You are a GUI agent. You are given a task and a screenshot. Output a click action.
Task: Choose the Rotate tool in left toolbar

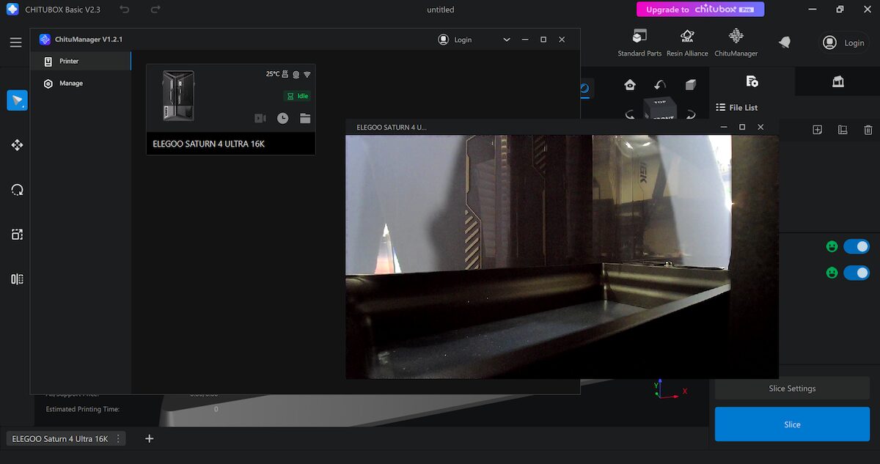17,190
